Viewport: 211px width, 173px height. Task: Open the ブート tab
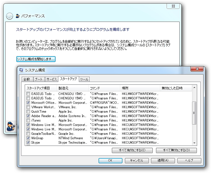point(39,79)
